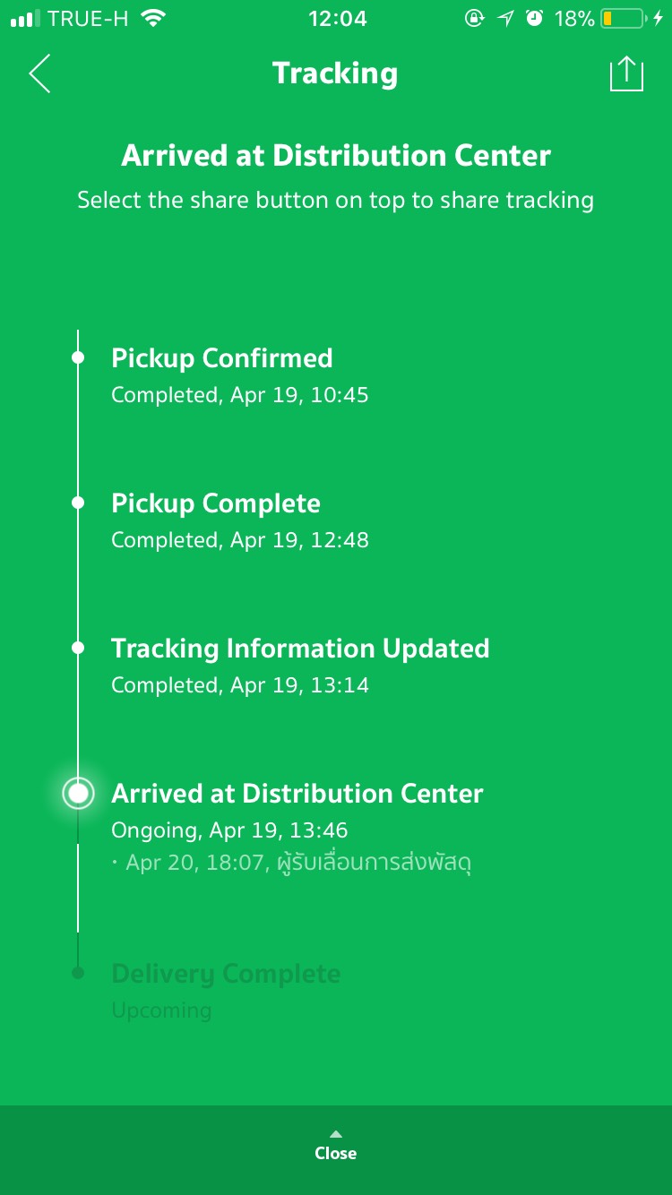The height and width of the screenshot is (1195, 672).
Task: Tap the share tracking icon
Action: pos(626,73)
